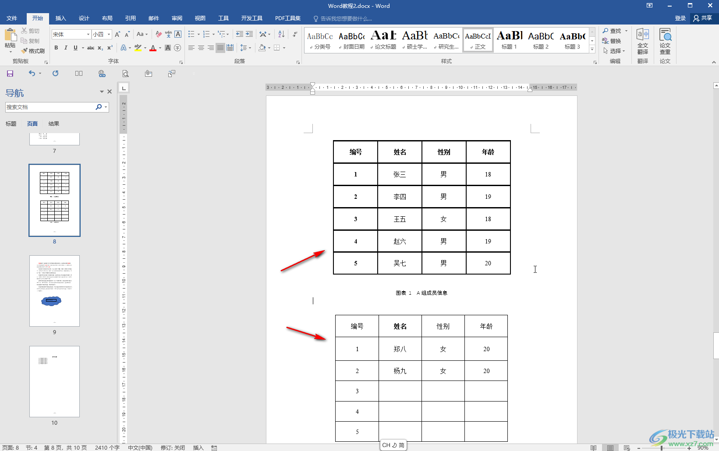Open the 文件 menu
This screenshot has width=719, height=451.
click(12, 18)
